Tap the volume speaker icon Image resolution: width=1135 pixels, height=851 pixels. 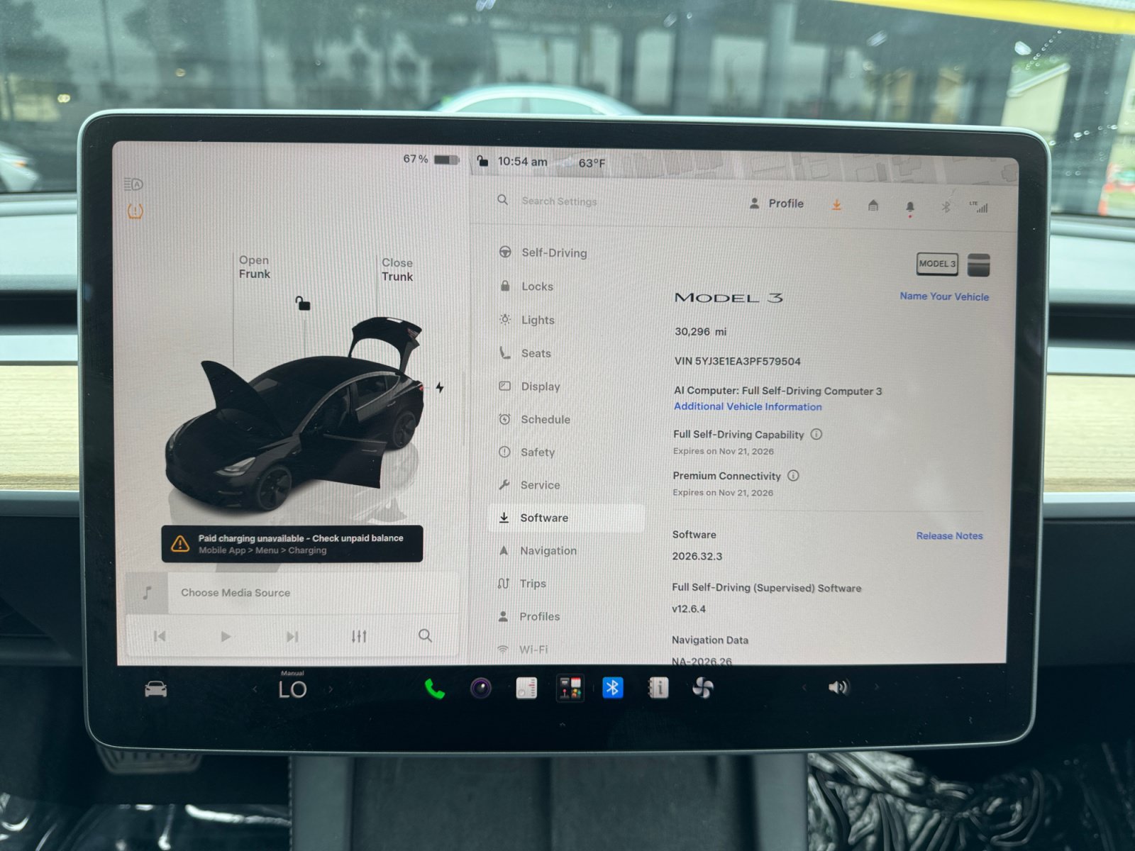[838, 687]
